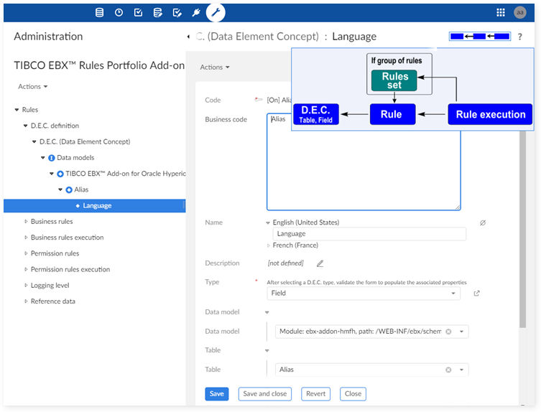Expand the Business rules node
The image size is (541, 412).
pos(26,222)
